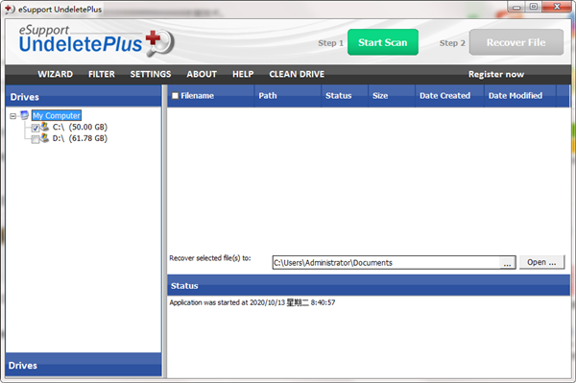Click the browse ... button beside recovery path
The image size is (576, 383).
tap(507, 263)
